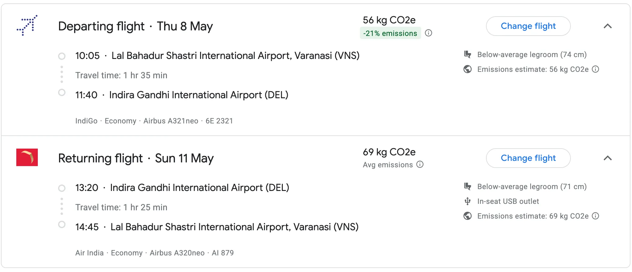The height and width of the screenshot is (272, 632).
Task: Open info icon after 56 kg emissions estimate
Action: [x=596, y=69]
